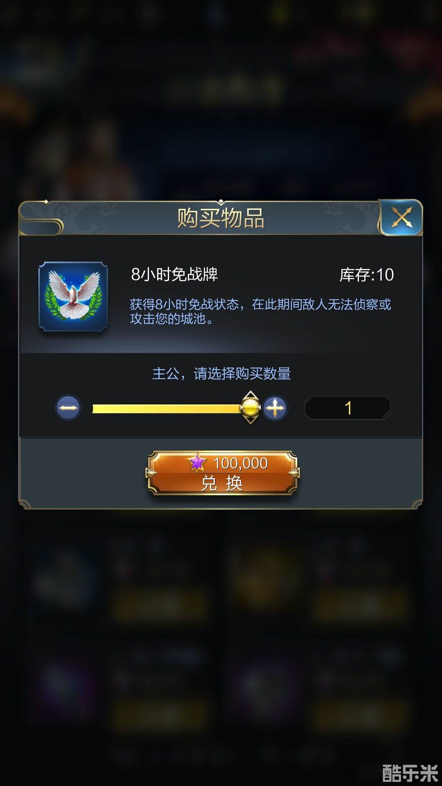The image size is (442, 786).
Task: Tap the 主公，请选择购买数量 prompt text
Action: [221, 373]
